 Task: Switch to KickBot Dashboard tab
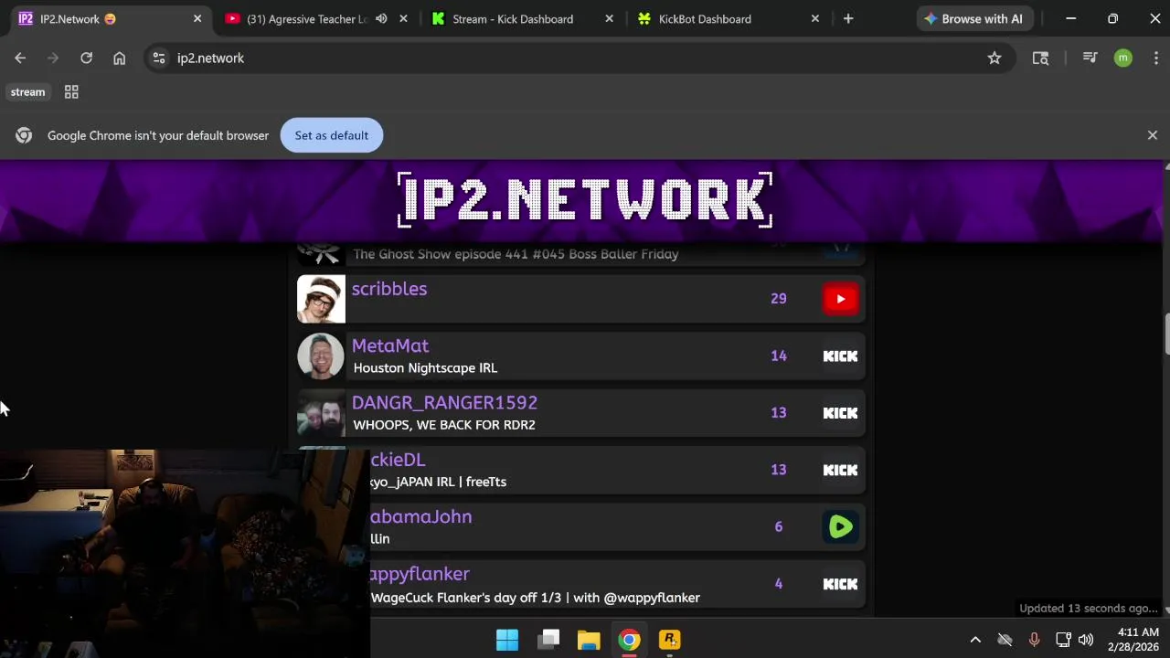(705, 18)
